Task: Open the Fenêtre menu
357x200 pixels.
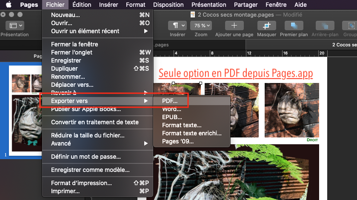Action: (x=276, y=5)
